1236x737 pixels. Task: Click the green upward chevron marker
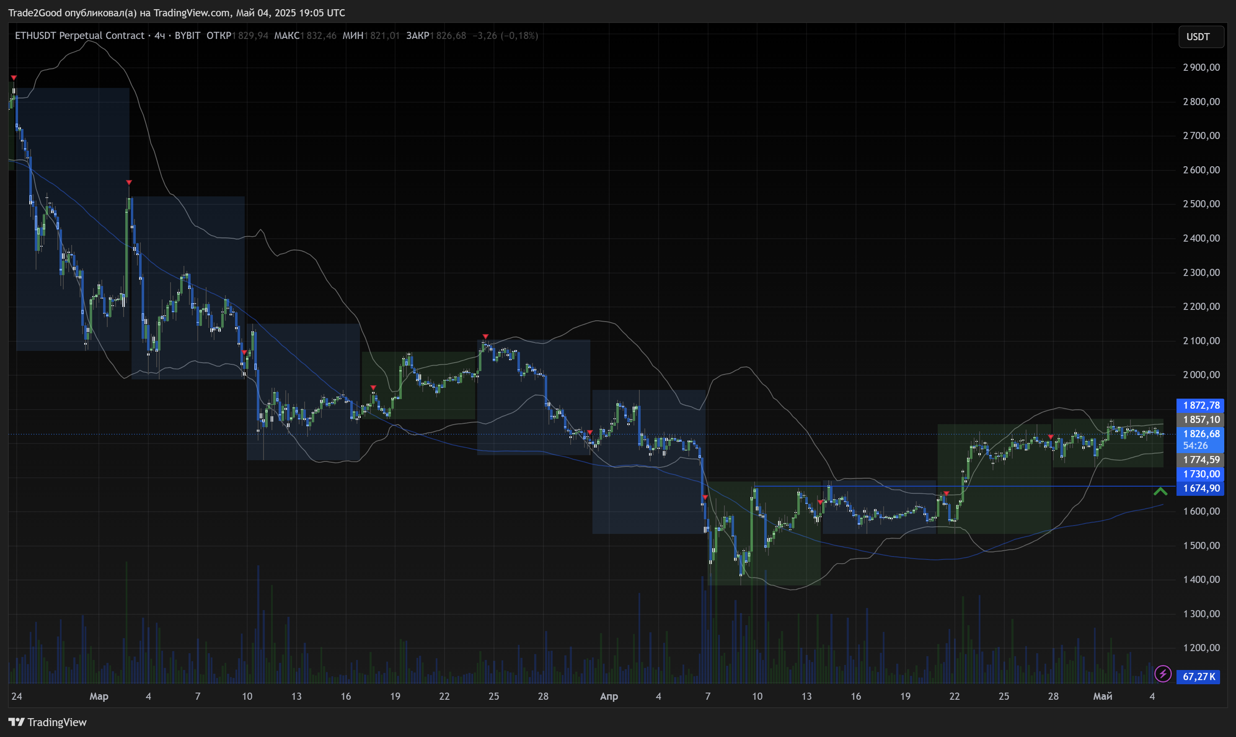click(x=1160, y=491)
